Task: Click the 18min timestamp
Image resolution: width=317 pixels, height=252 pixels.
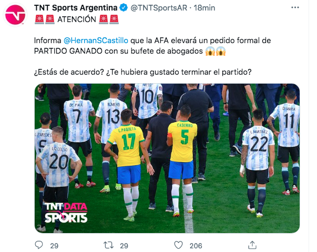Action: click(204, 8)
